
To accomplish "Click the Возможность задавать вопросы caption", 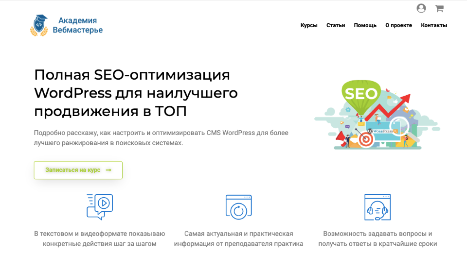I will coord(377,238).
